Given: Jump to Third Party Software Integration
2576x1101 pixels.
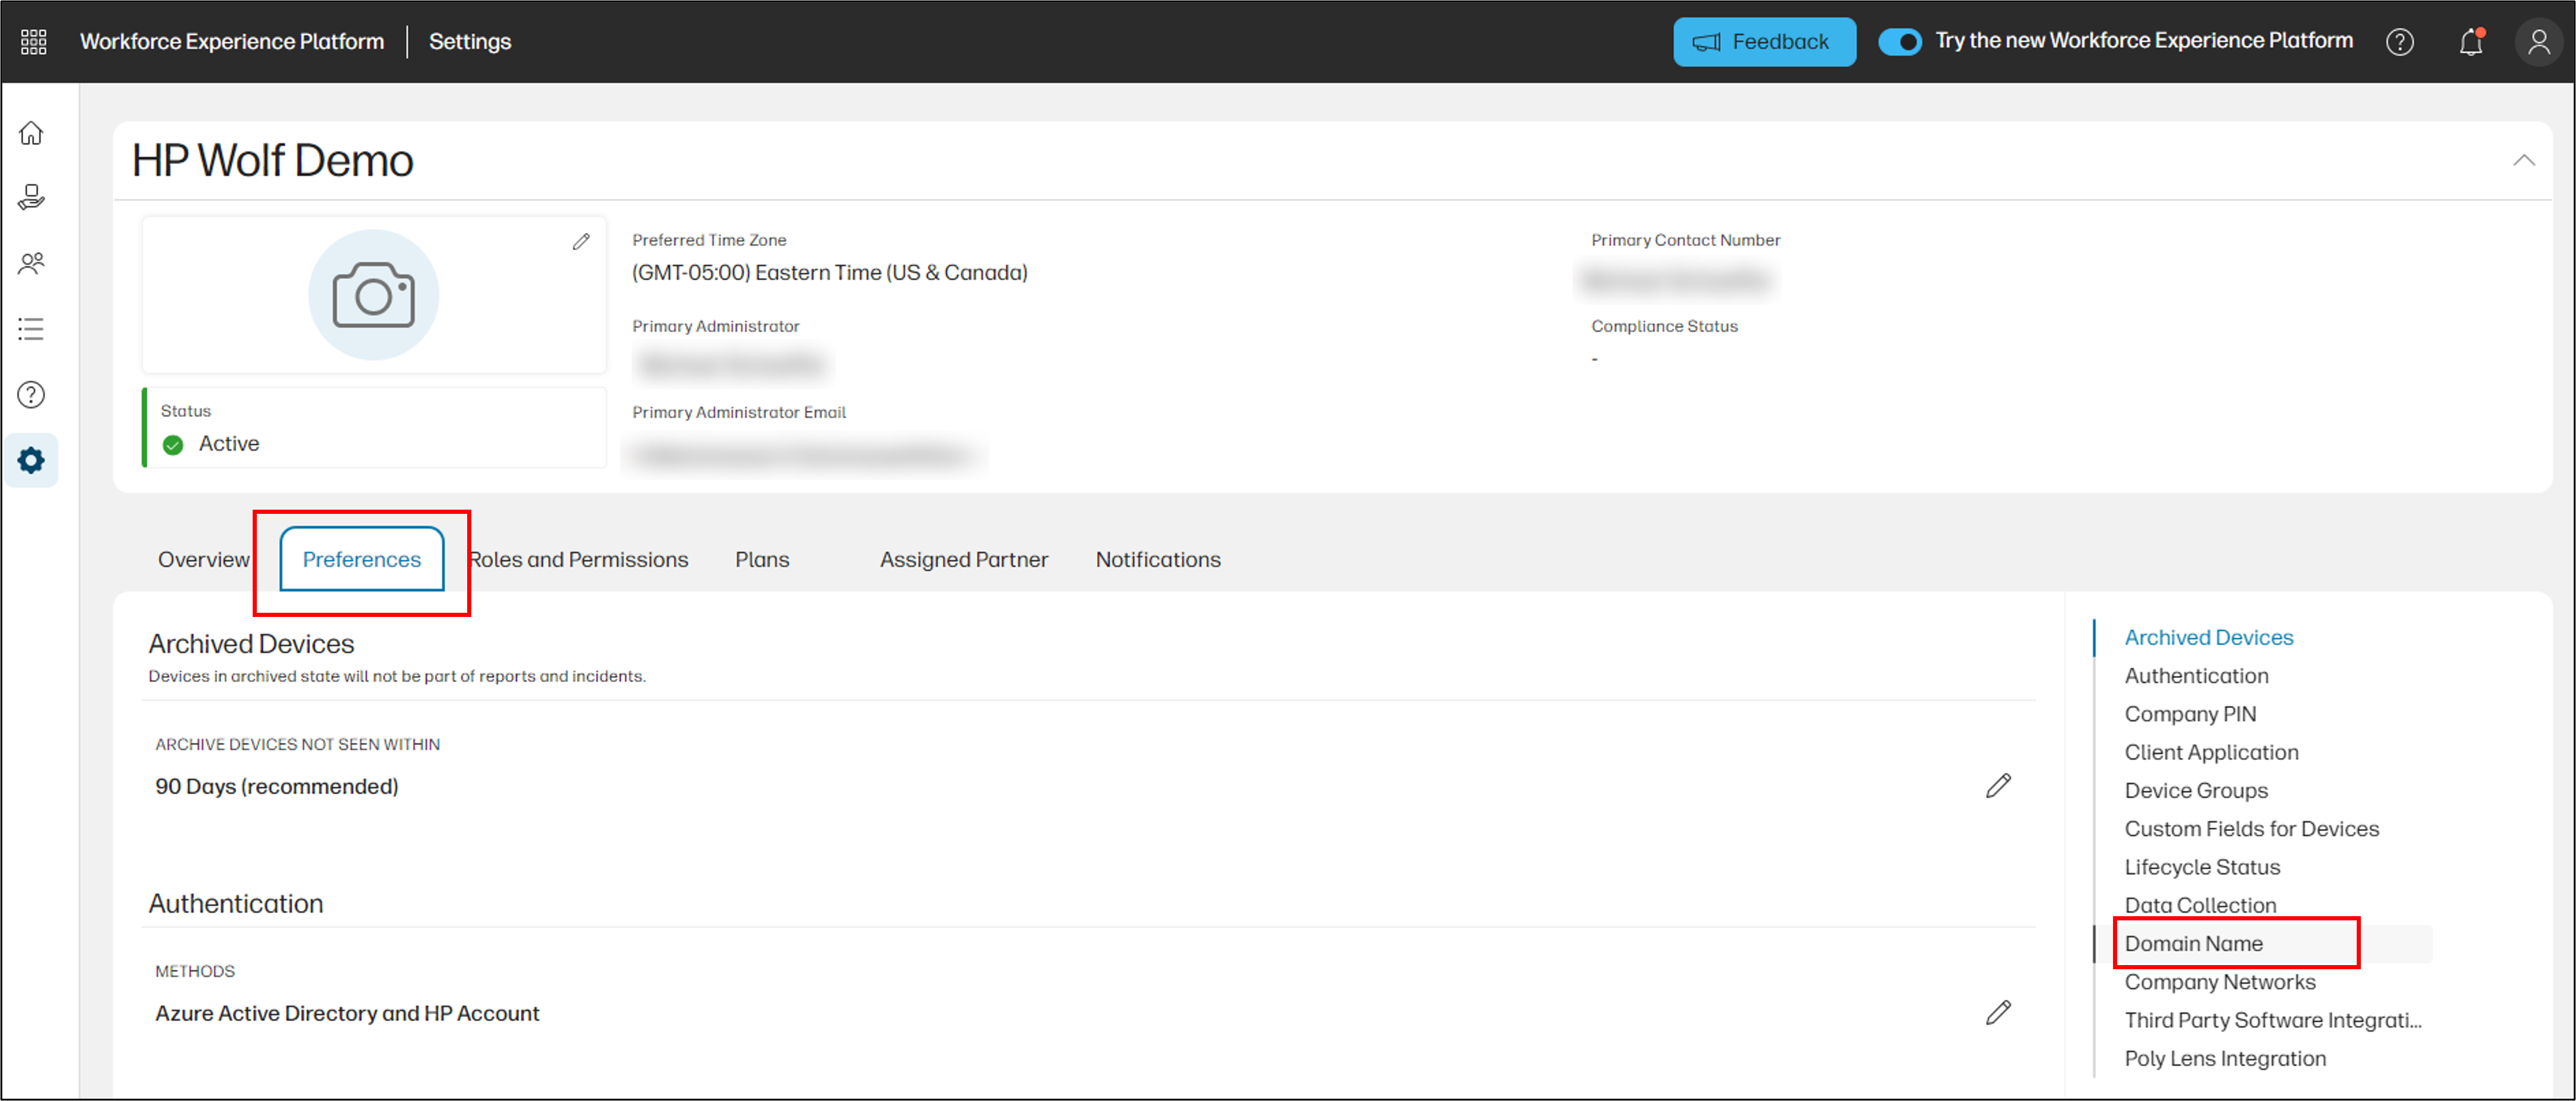Looking at the screenshot, I should pos(2273,1020).
